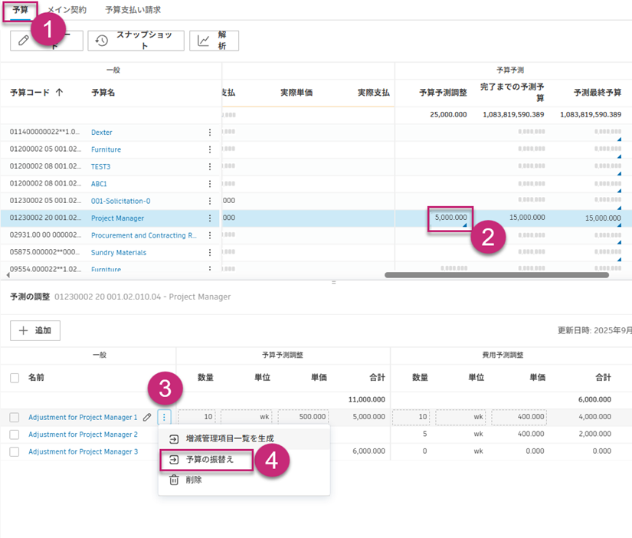
Task: Click the horizontal scrollbar of budget table
Action: coord(496,275)
